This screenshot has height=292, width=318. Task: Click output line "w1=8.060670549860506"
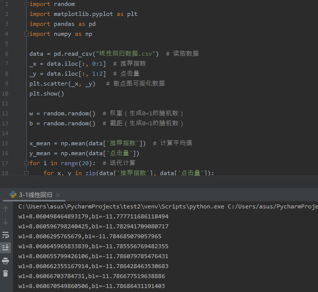point(92,286)
